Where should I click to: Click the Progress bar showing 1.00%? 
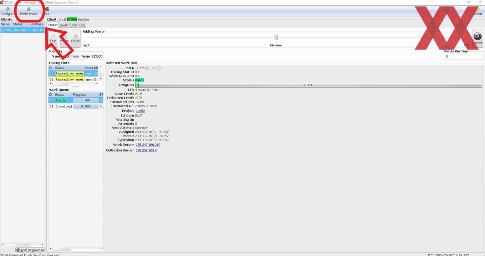tap(308, 85)
